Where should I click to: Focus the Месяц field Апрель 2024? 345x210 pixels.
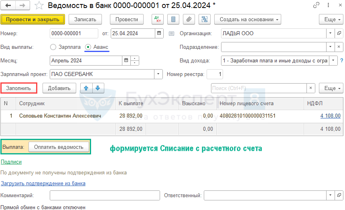pyautogui.click(x=86, y=60)
